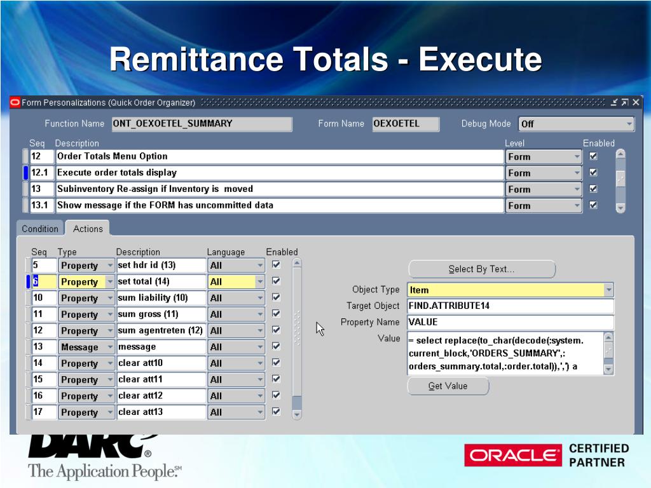The width and height of the screenshot is (651, 488).
Task: Click action description 'sum agentreten (12)'
Action: coord(161,330)
